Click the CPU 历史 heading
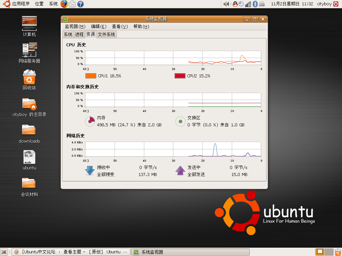Image resolution: width=342 pixels, height=256 pixels. 76,45
